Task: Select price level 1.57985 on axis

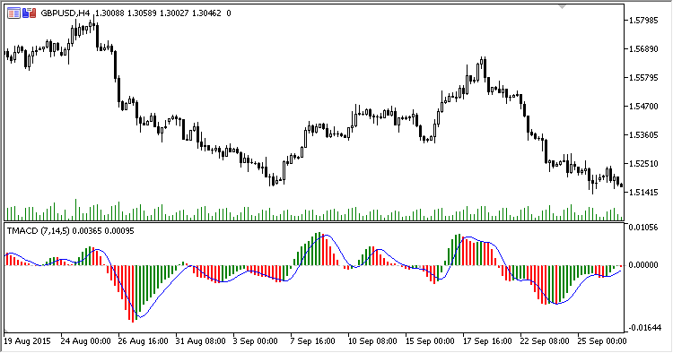Action: tap(643, 20)
